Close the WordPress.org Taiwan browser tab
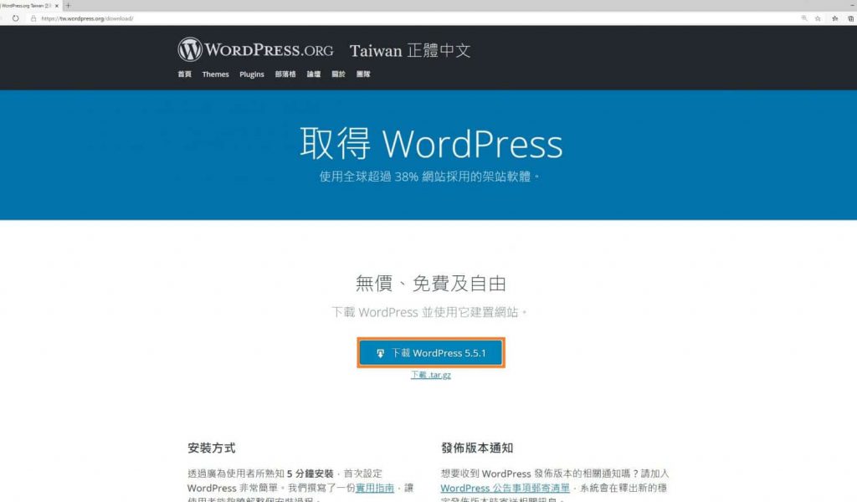The width and height of the screenshot is (857, 502). tap(57, 6)
